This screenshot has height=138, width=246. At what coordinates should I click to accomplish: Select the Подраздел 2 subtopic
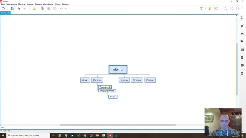tap(105, 87)
